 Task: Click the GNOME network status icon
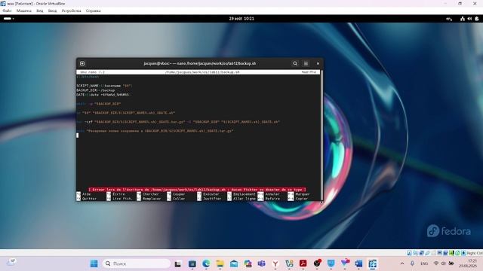point(463,19)
